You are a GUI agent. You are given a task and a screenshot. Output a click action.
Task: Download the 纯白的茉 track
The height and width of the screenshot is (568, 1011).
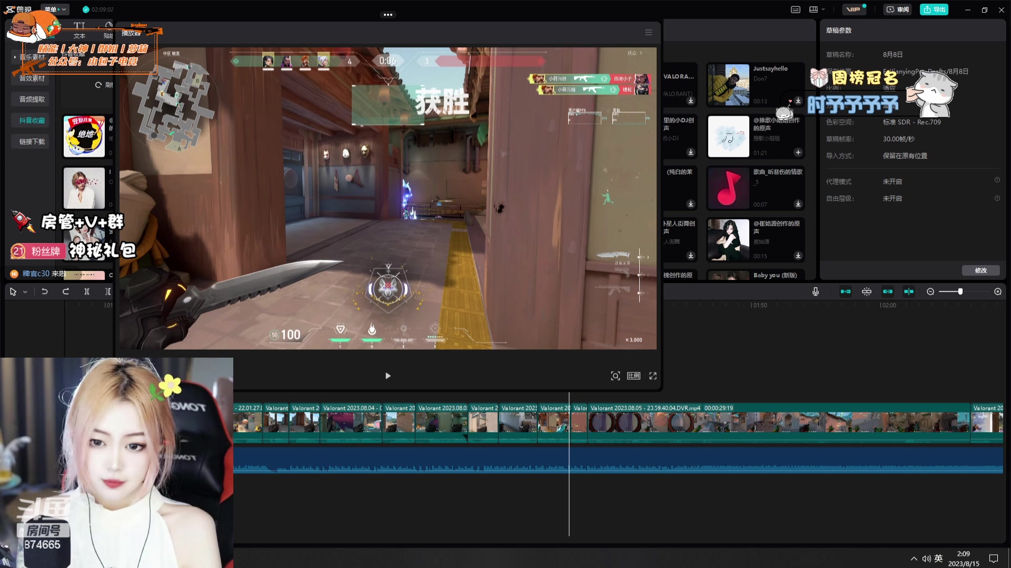(690, 204)
